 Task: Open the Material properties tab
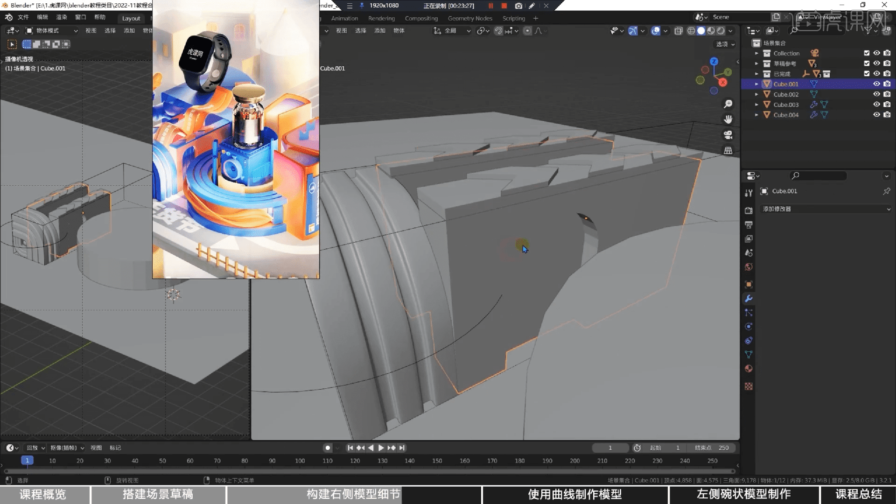[749, 368]
